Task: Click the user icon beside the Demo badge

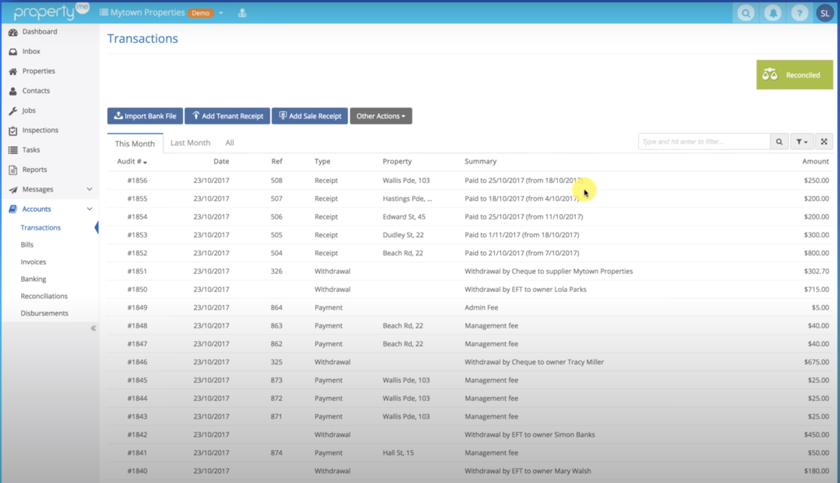Action: pos(242,12)
